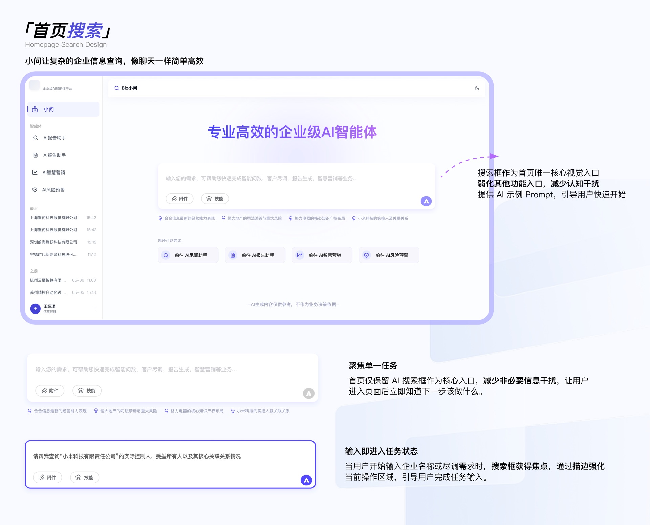
Task: Click the placeholder text in the box with grey send arrow
Action: click(x=136, y=369)
